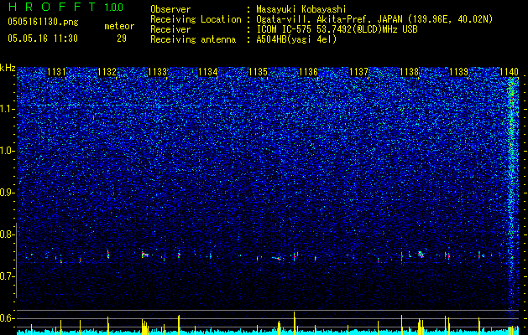Click the A504HB(yagi 4el) antenna text
The height and width of the screenshot is (335, 528).
pyautogui.click(x=296, y=39)
